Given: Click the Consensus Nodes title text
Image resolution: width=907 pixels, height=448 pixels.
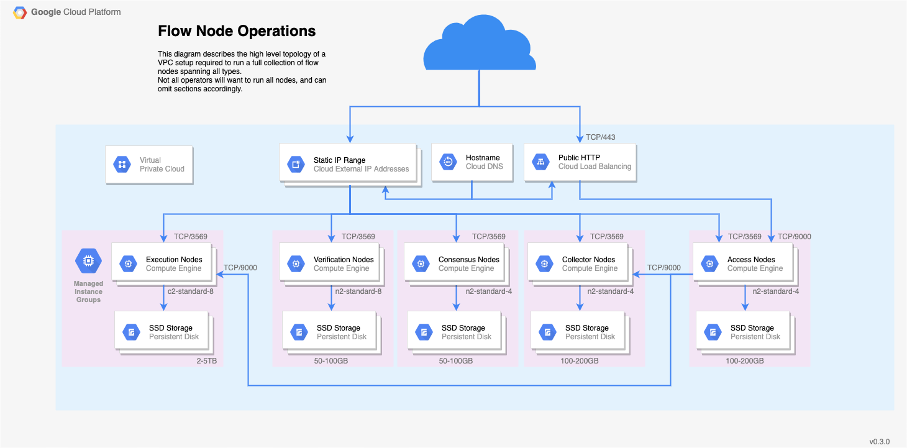Looking at the screenshot, I should click(469, 260).
